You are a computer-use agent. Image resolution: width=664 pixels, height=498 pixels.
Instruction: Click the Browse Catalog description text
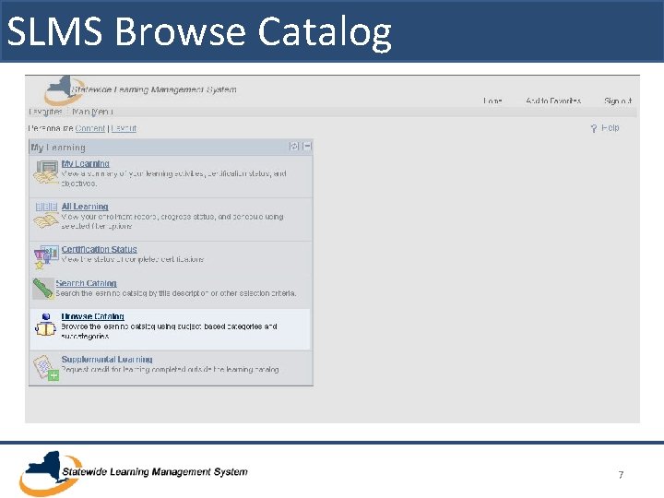[x=169, y=331]
